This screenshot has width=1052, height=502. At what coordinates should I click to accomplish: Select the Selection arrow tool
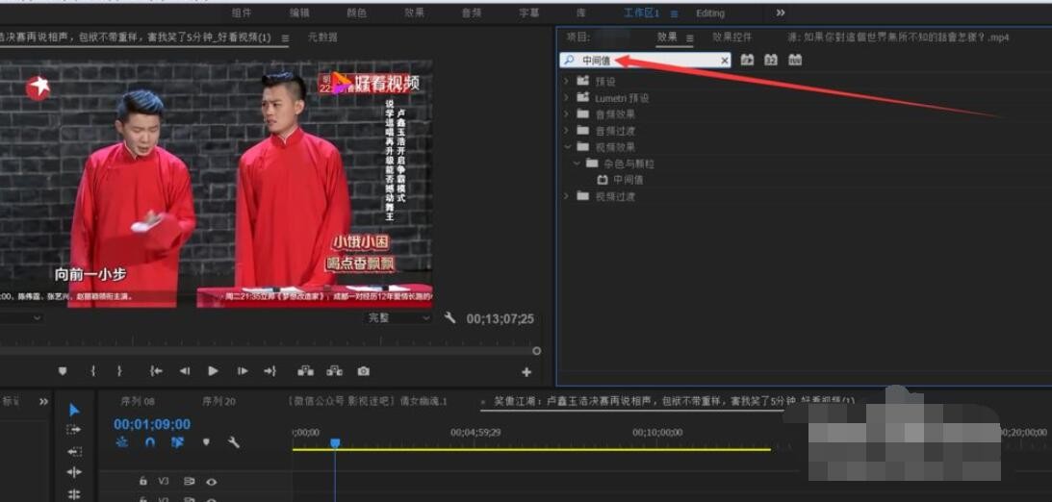74,410
